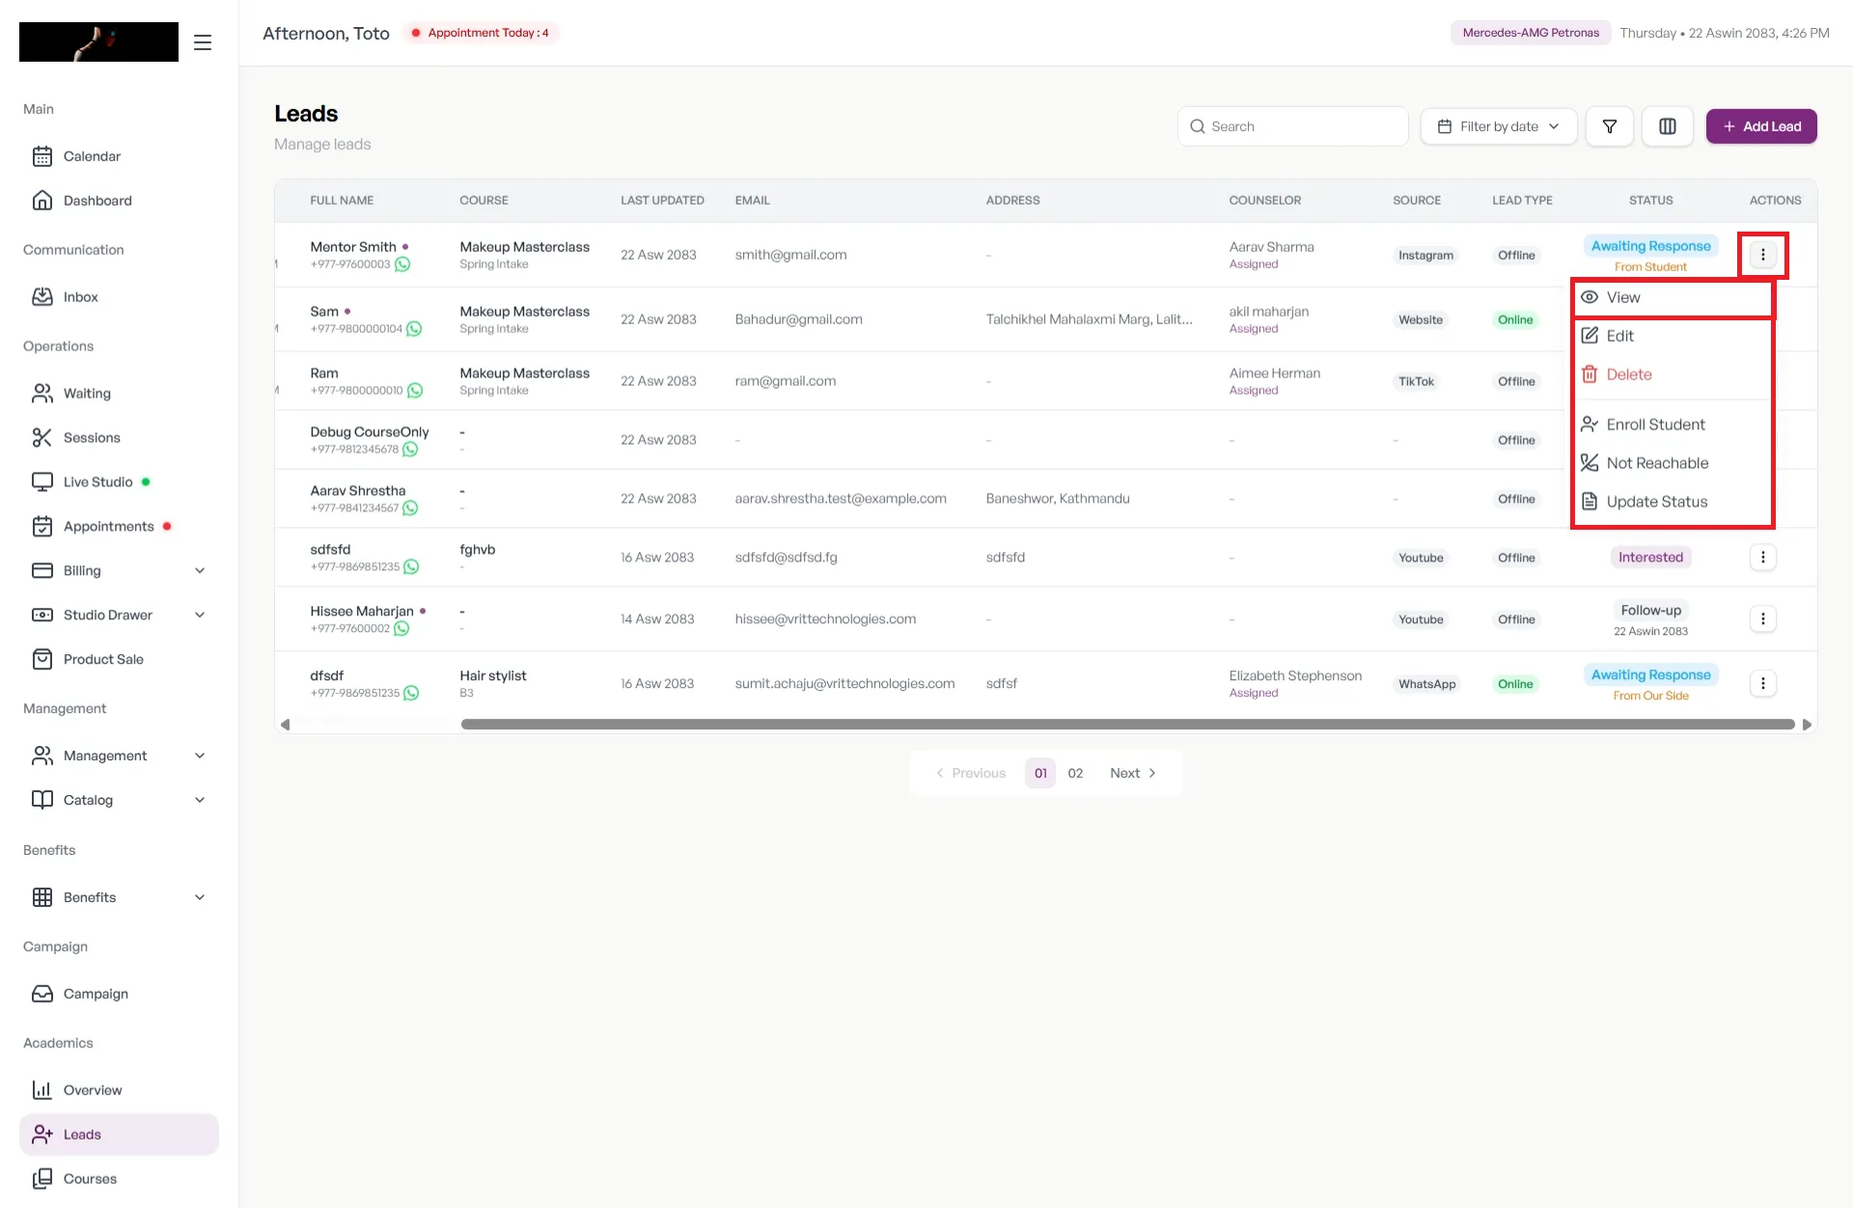Image resolution: width=1853 pixels, height=1208 pixels.
Task: Click the Search leads field
Action: [1292, 126]
